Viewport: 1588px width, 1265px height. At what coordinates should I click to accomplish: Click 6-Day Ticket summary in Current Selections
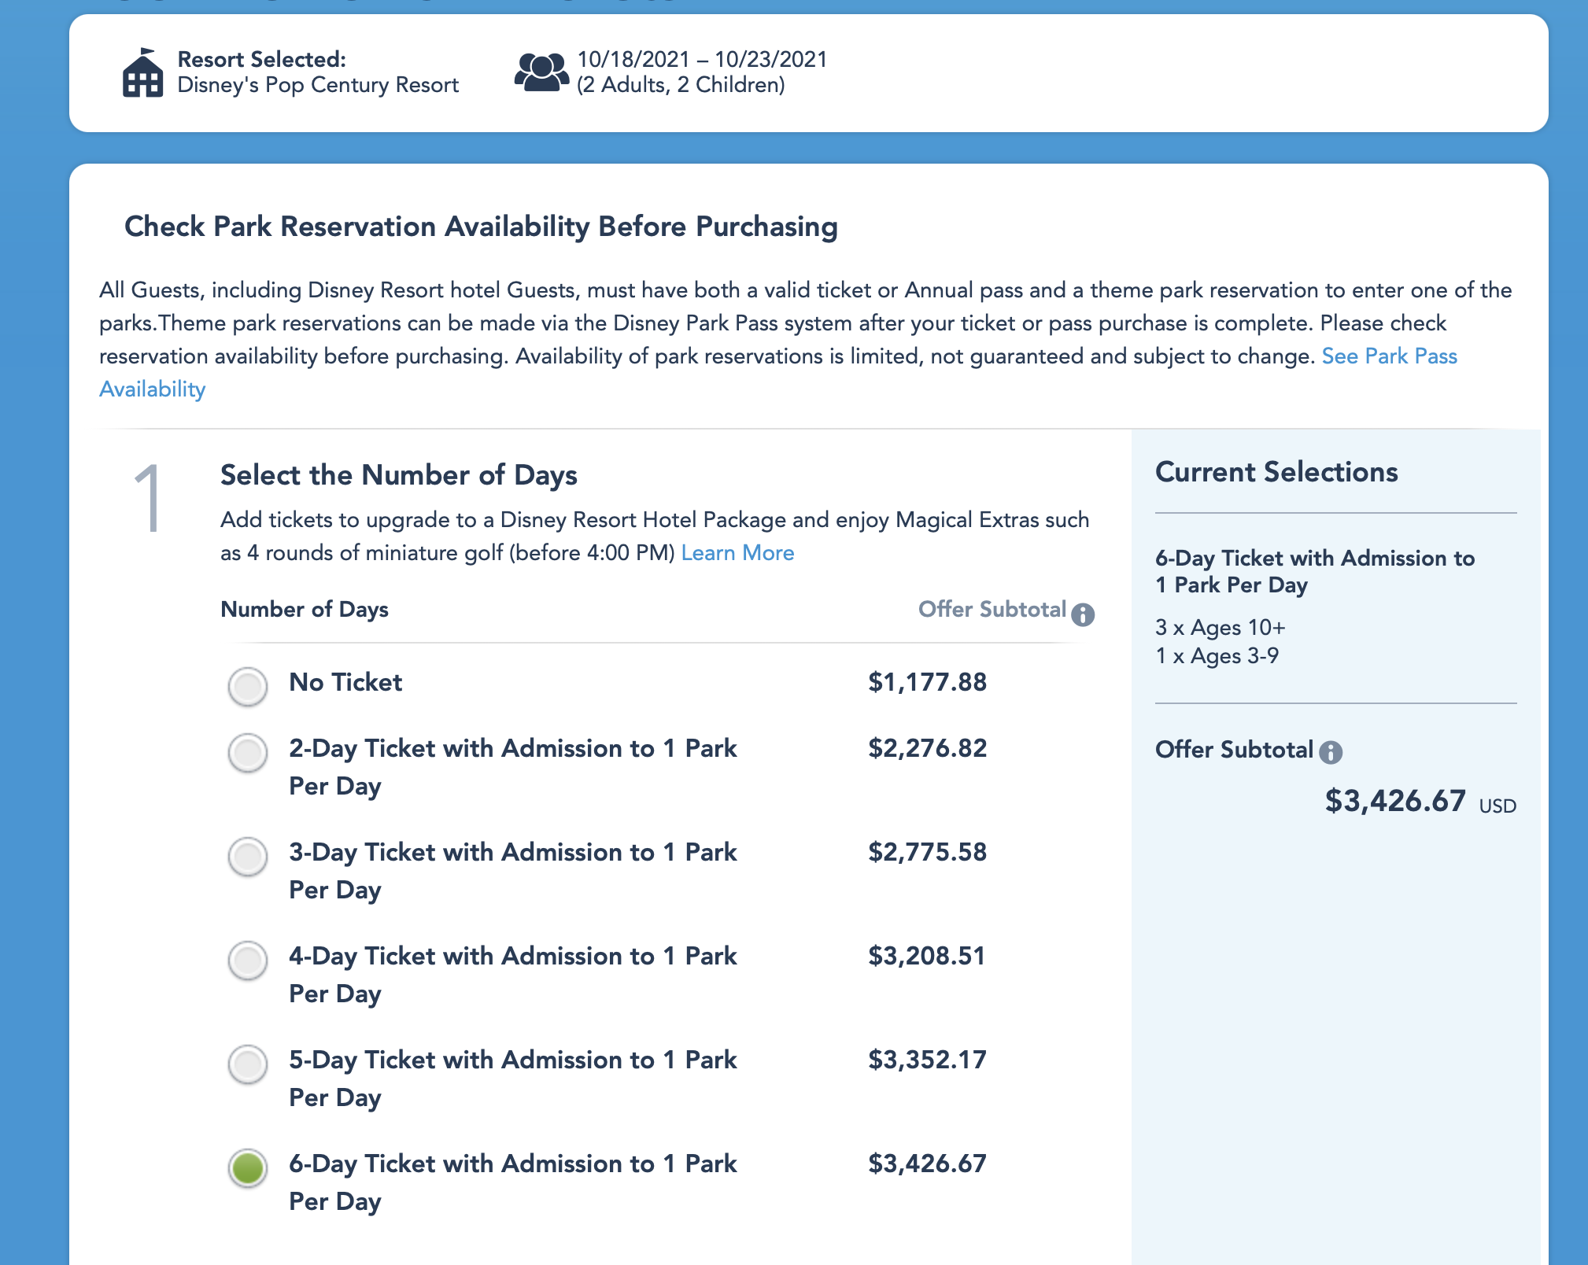pos(1314,572)
